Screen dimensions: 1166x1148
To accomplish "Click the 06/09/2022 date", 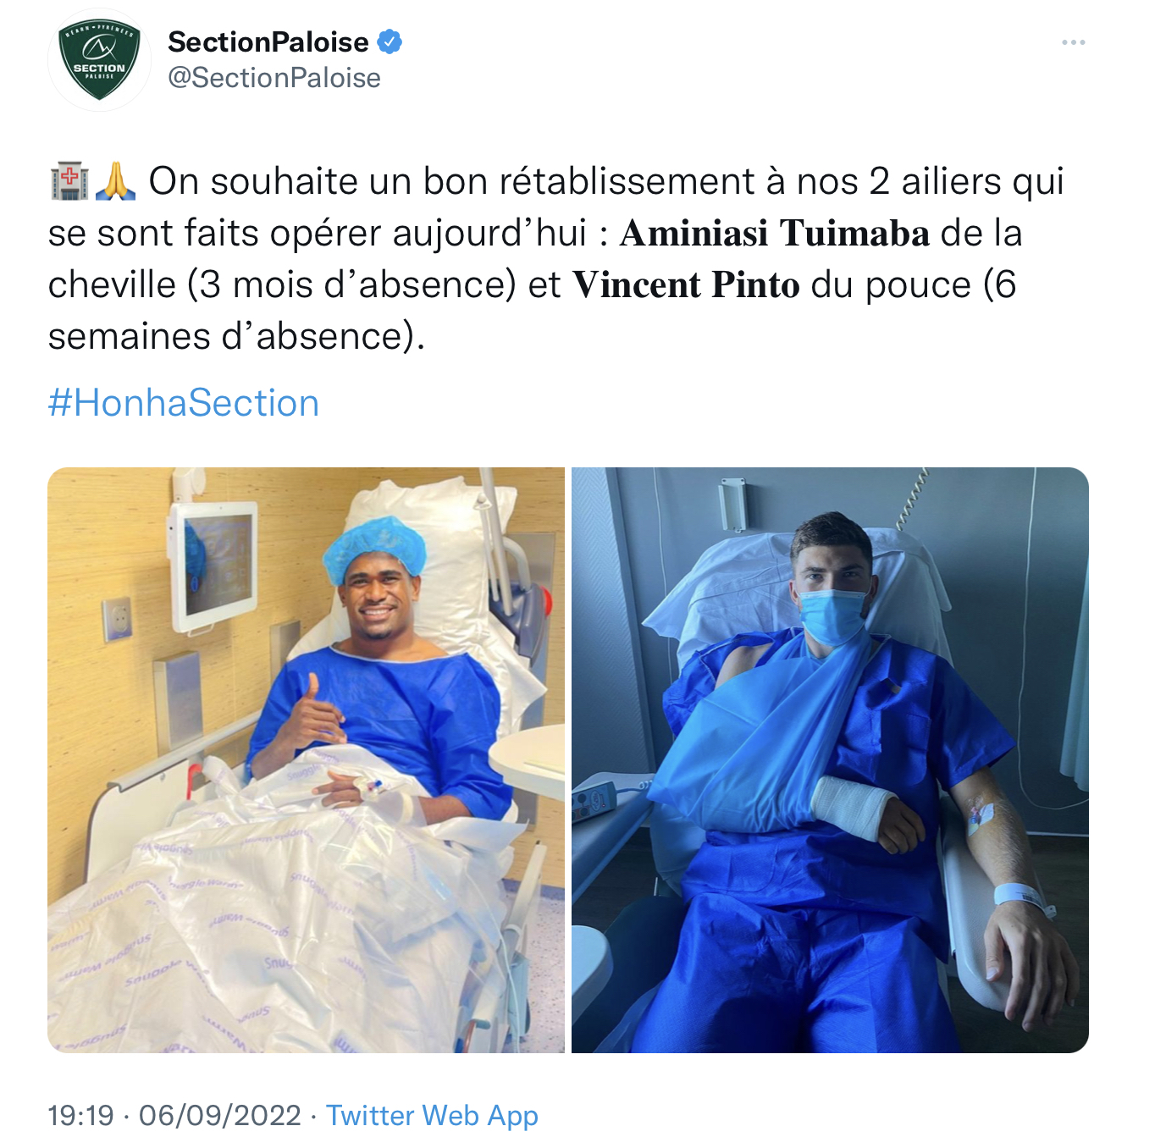I will 219,1115.
